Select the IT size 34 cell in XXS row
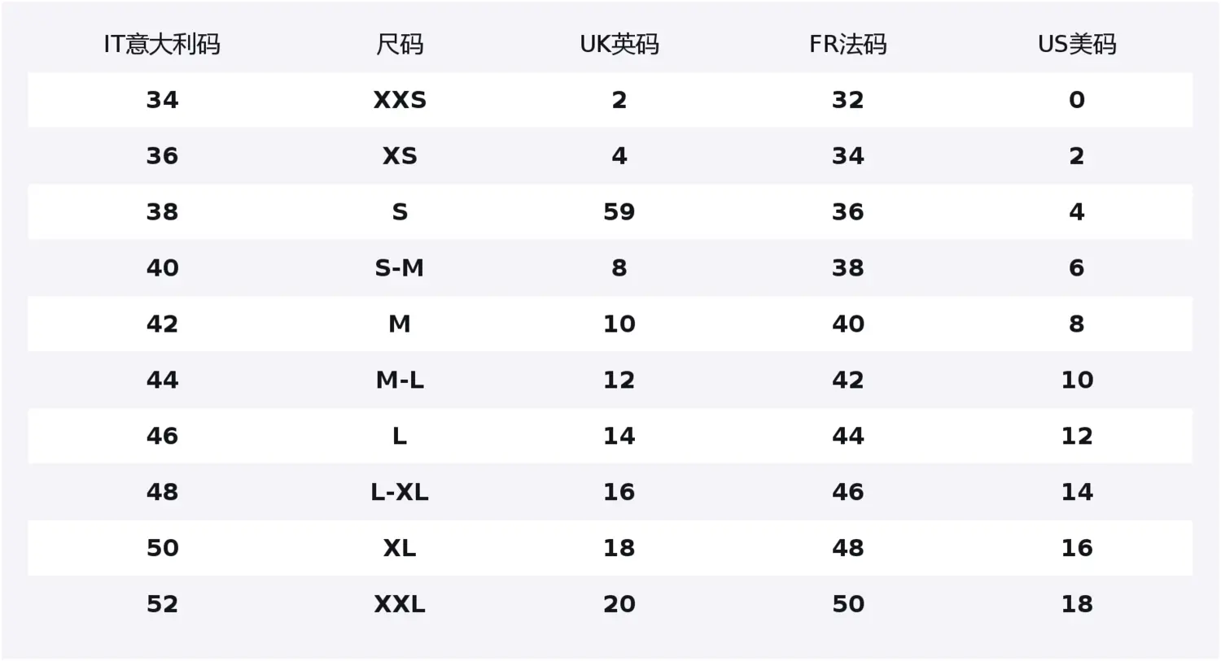This screenshot has width=1221, height=661. (162, 100)
